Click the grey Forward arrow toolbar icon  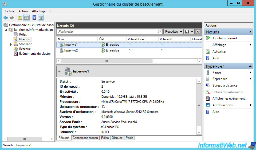11,18
